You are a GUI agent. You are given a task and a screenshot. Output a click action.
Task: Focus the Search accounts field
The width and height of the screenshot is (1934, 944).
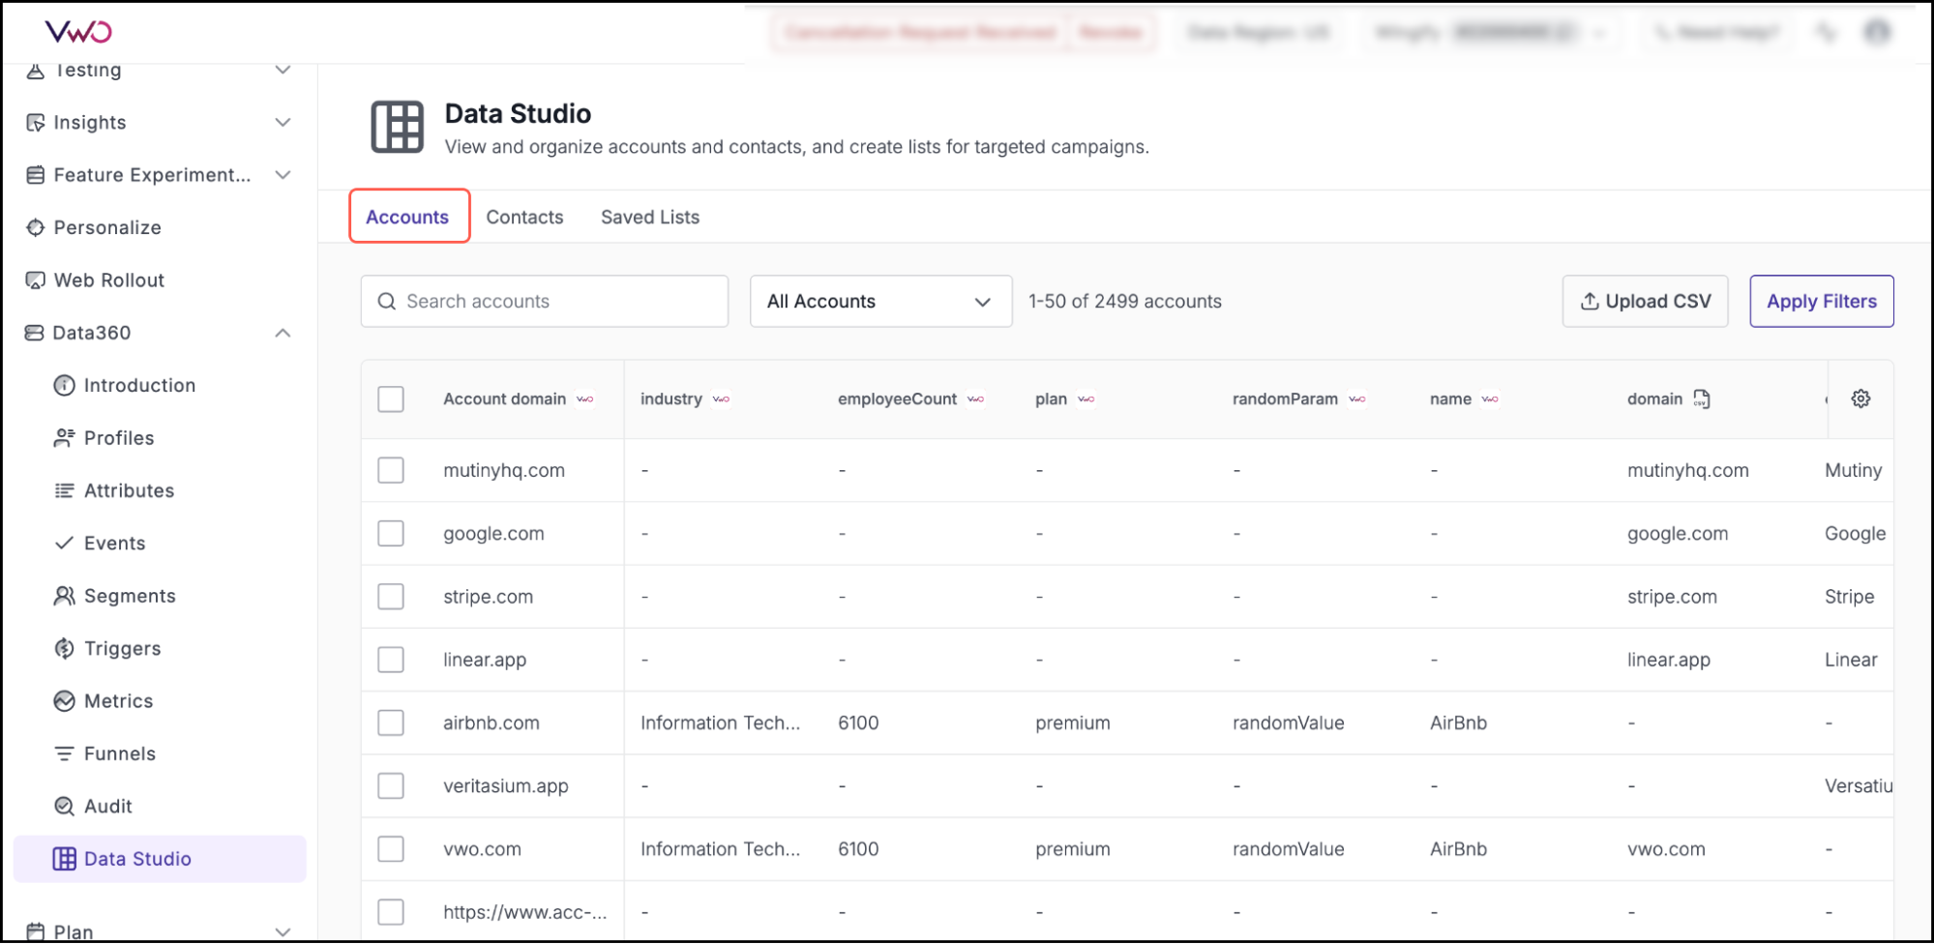(545, 302)
